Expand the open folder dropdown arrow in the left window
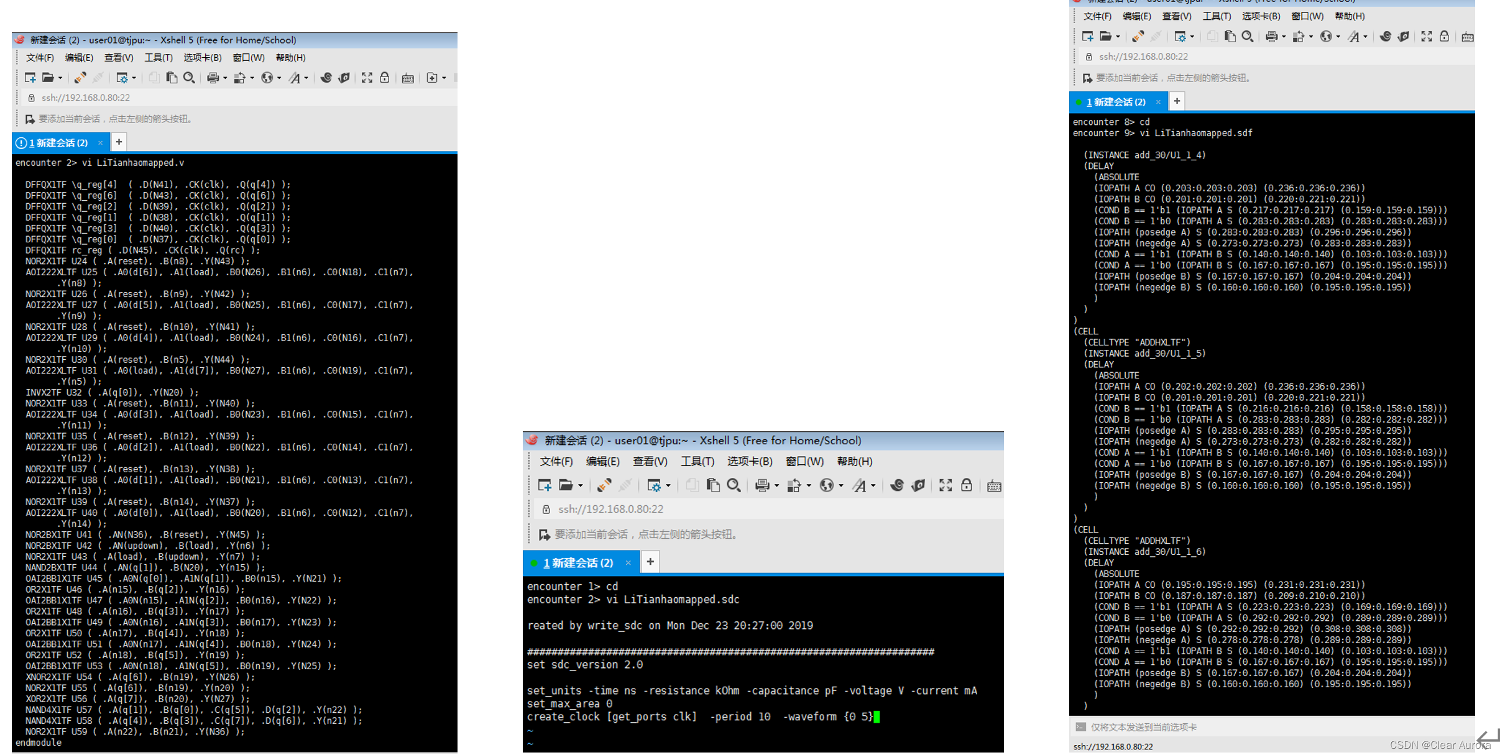The height and width of the screenshot is (755, 1500). [x=60, y=78]
